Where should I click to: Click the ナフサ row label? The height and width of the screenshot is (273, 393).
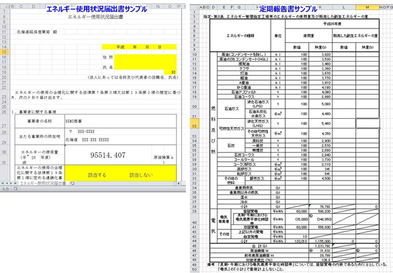click(244, 69)
